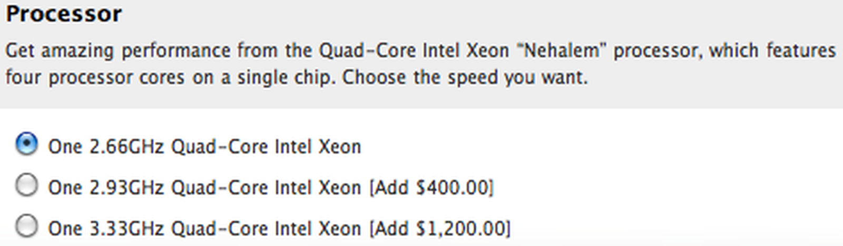
Task: Click the [Add $400.00] price text
Action: [x=432, y=188]
